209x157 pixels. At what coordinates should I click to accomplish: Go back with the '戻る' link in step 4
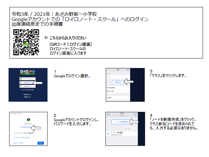[109, 115]
